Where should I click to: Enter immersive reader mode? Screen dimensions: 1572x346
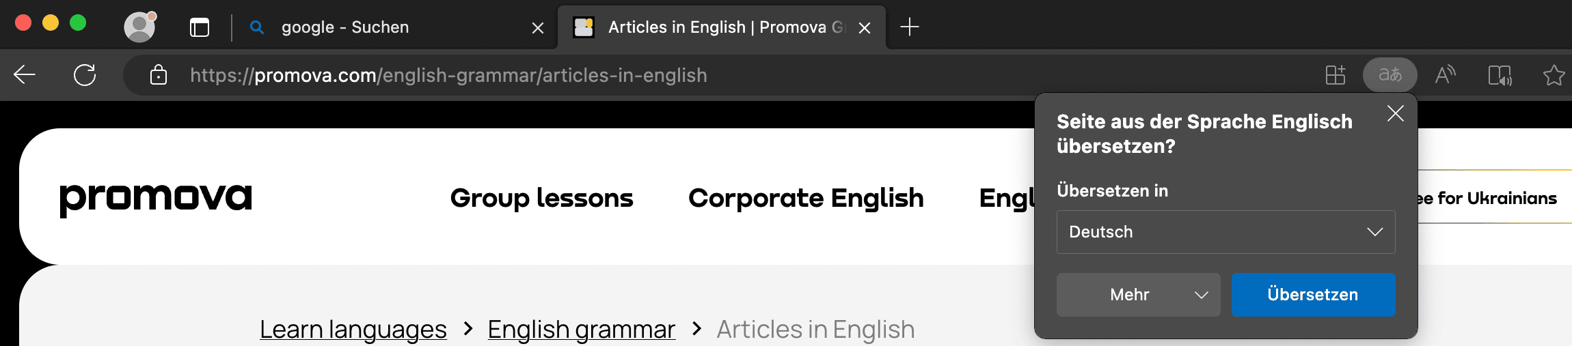(x=1500, y=75)
